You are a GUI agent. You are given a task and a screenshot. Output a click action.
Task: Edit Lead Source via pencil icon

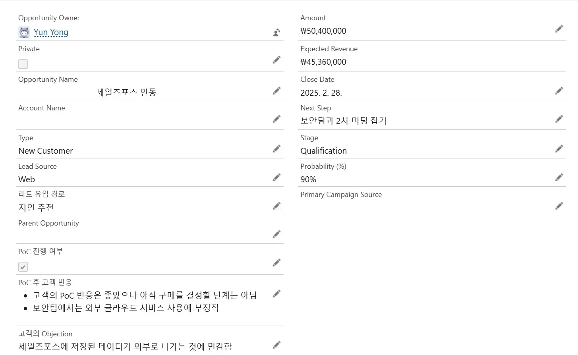pos(277,177)
